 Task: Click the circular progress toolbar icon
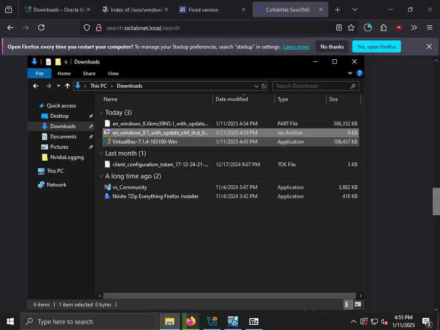(368, 27)
